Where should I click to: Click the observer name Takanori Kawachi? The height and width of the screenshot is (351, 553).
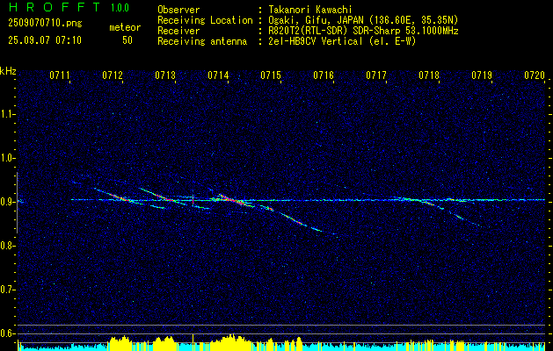pyautogui.click(x=309, y=10)
